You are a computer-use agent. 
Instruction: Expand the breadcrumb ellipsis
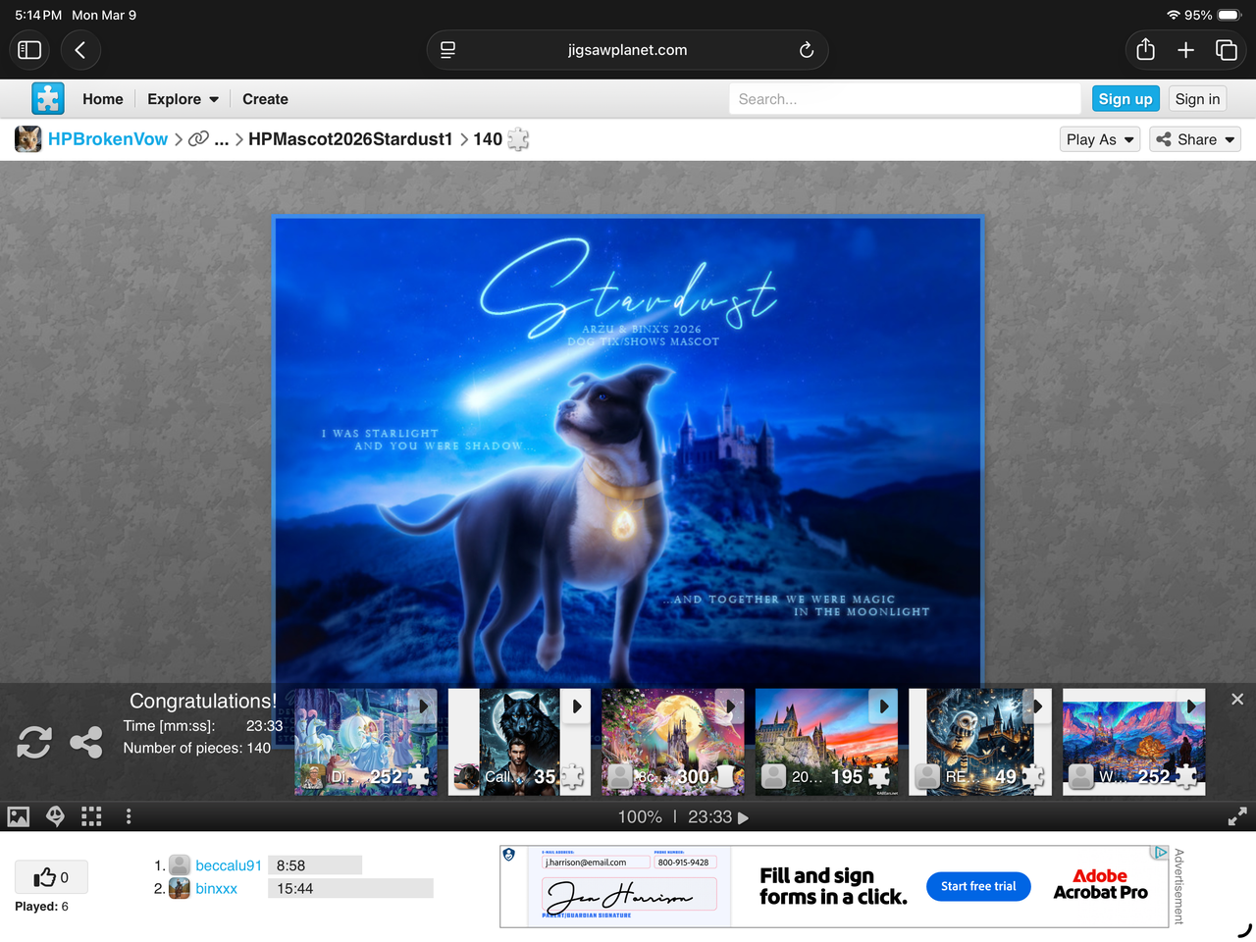pos(222,139)
